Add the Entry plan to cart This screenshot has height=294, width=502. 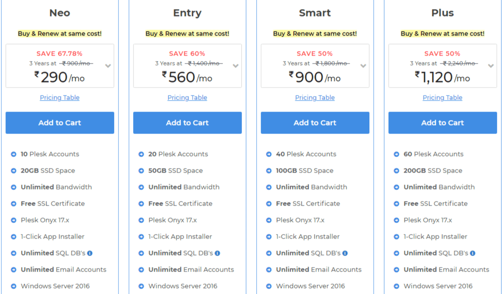point(187,122)
